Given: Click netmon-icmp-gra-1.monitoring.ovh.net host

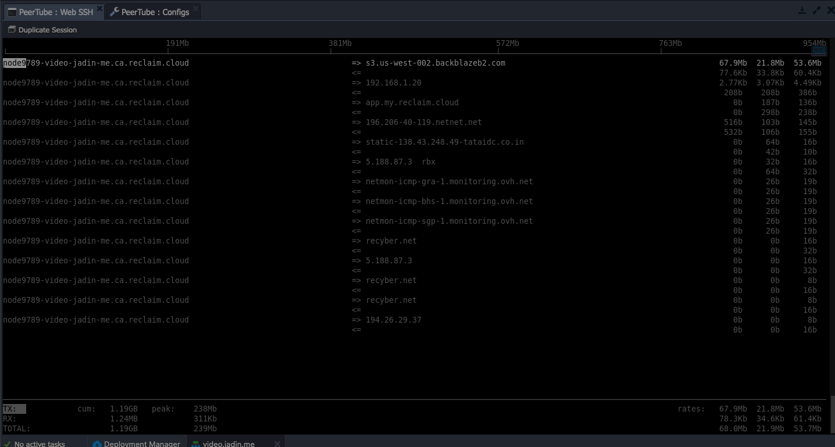Looking at the screenshot, I should tap(449, 181).
